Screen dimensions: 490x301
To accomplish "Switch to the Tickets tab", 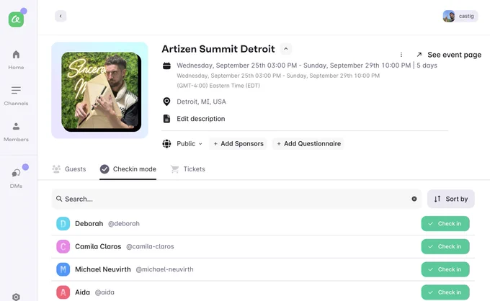I will (x=188, y=169).
